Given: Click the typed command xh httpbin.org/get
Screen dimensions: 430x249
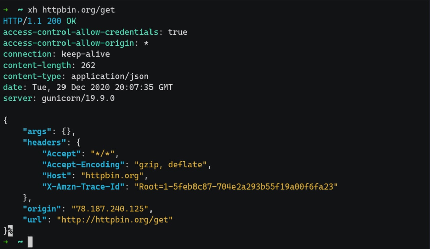Looking at the screenshot, I should [71, 10].
